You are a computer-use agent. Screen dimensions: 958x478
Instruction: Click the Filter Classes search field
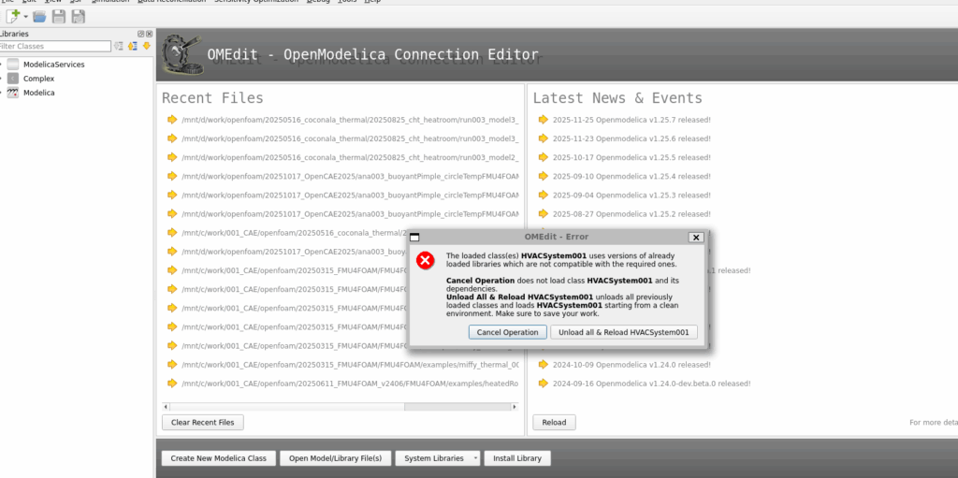tap(54, 46)
